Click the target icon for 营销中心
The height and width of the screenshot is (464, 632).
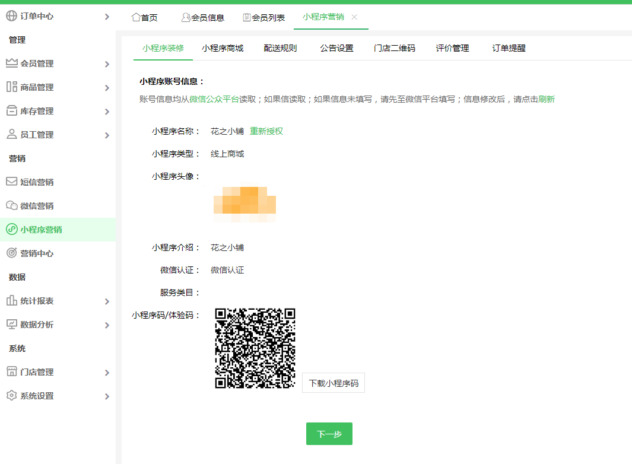pos(11,253)
